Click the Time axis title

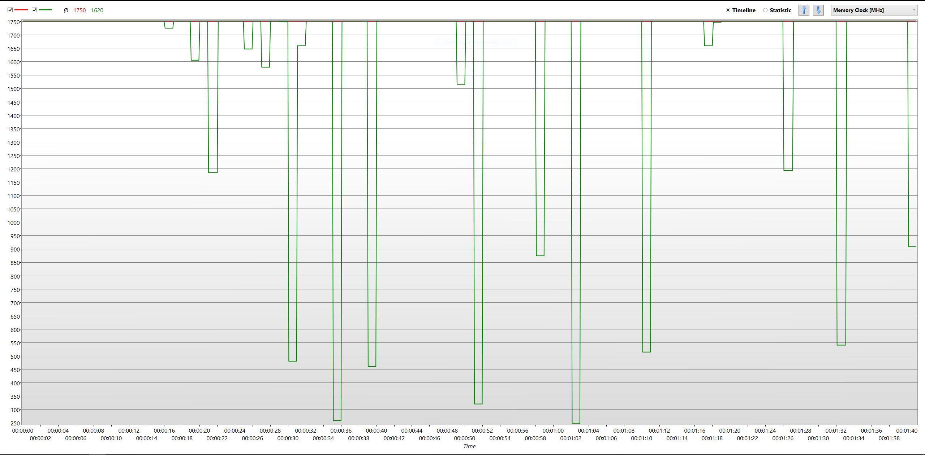(x=469, y=446)
